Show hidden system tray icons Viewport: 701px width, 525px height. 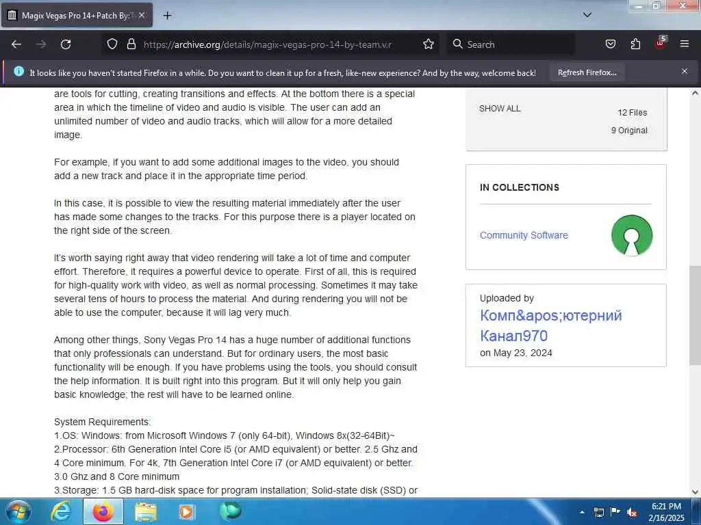[x=582, y=512]
